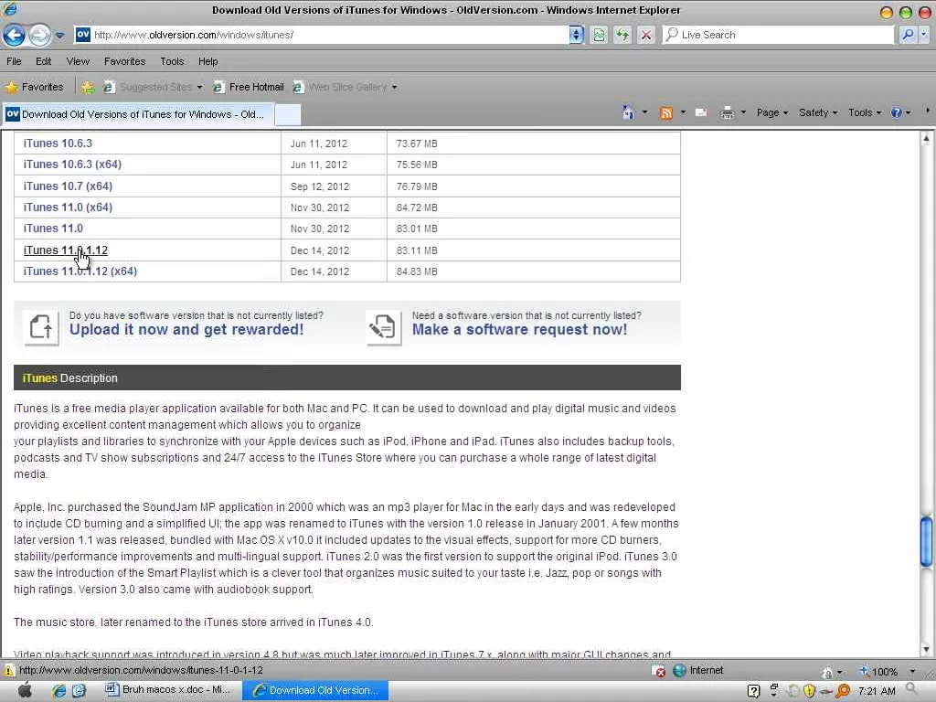Click the orange RSS Feeds icon
Screen dimensions: 936x702
click(x=666, y=112)
